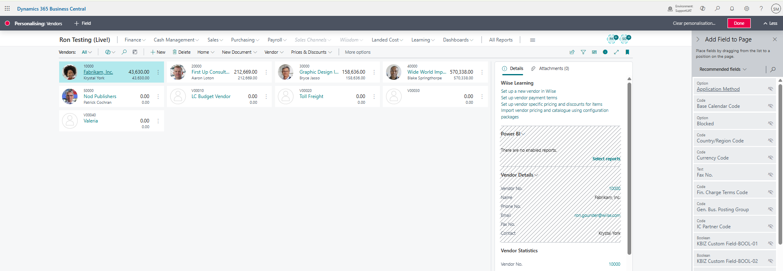Search the field list with magnifier icon

click(773, 70)
